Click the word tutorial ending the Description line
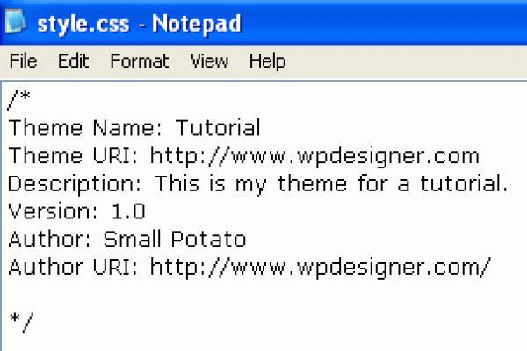The height and width of the screenshot is (351, 527). pos(464,184)
